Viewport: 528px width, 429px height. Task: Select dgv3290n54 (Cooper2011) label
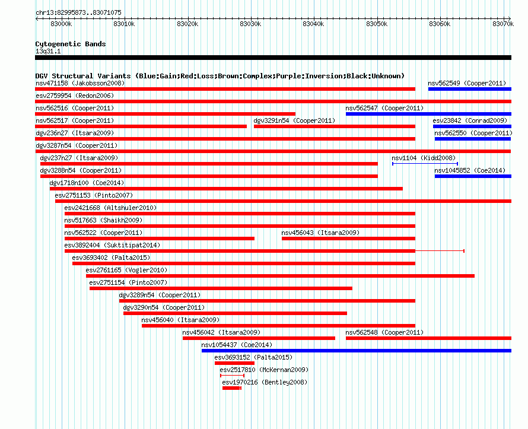[x=164, y=307]
